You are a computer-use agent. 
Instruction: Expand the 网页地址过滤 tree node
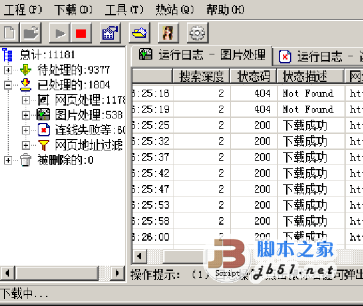click(x=26, y=145)
